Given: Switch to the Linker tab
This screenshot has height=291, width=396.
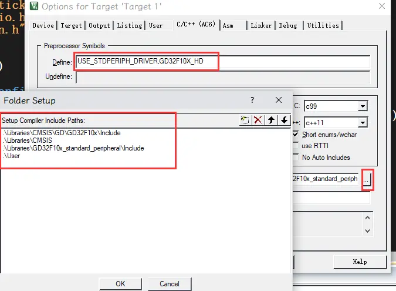Looking at the screenshot, I should (260, 25).
